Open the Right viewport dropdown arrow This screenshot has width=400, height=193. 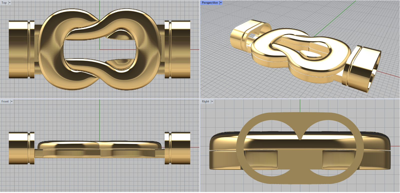click(x=212, y=101)
